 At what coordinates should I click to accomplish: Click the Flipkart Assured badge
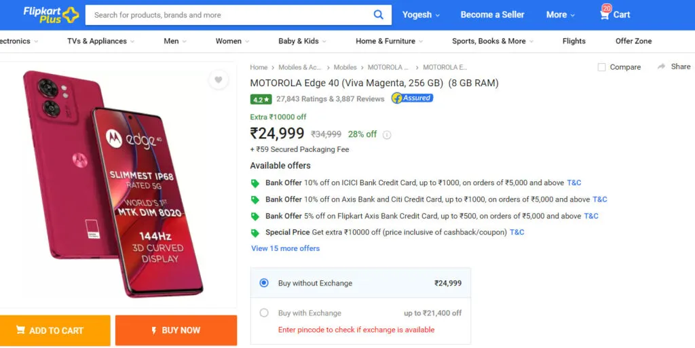tap(412, 98)
